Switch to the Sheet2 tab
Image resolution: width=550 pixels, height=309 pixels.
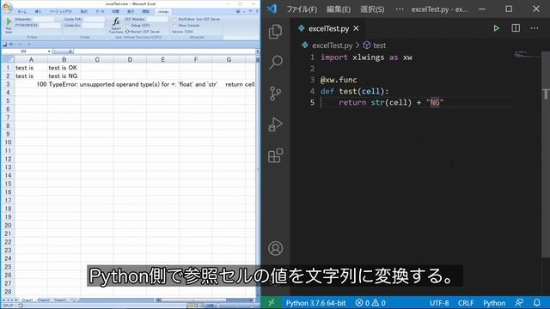43,300
